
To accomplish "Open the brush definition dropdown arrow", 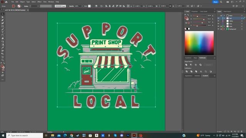I will 67,6.
